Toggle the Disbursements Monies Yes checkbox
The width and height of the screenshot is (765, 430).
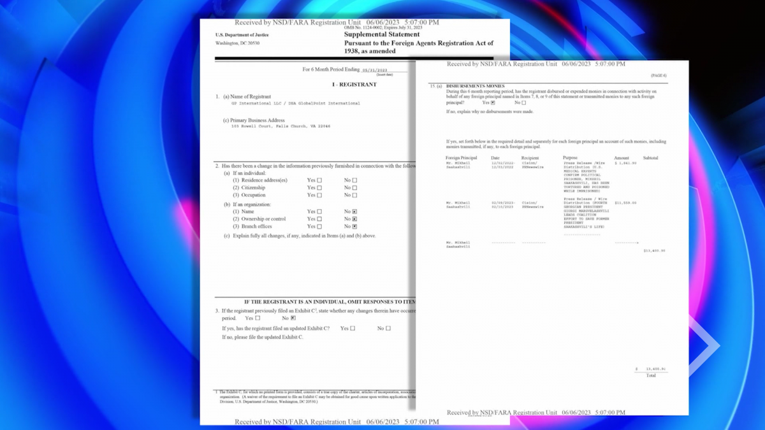(493, 103)
